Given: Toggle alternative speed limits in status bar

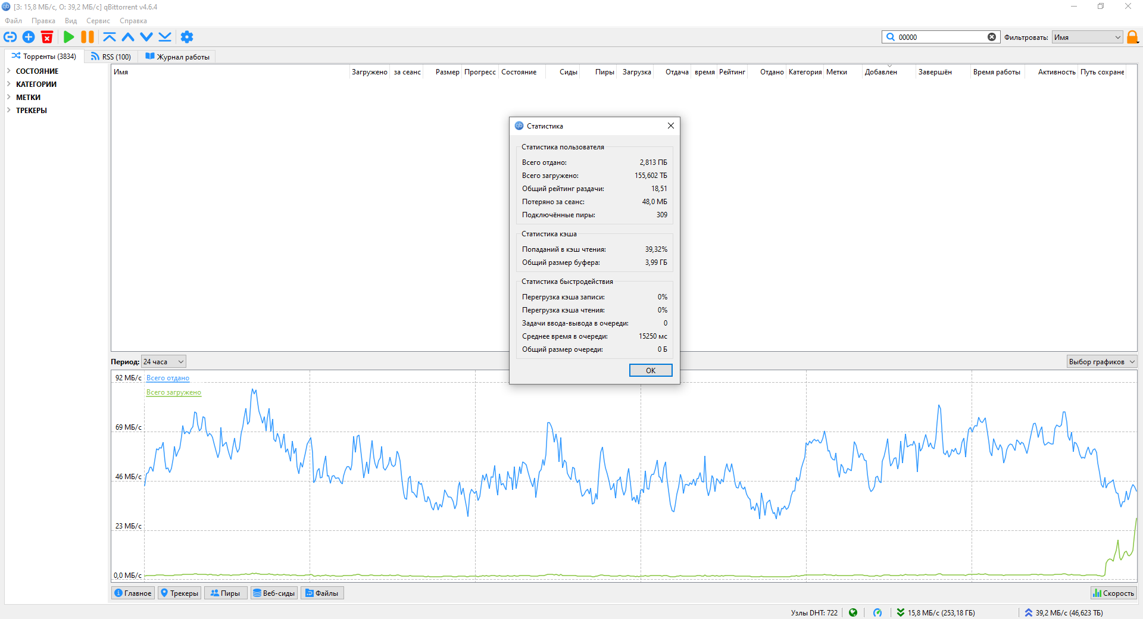Looking at the screenshot, I should click(877, 612).
